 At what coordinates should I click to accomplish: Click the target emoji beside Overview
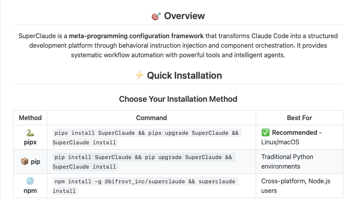(156, 16)
